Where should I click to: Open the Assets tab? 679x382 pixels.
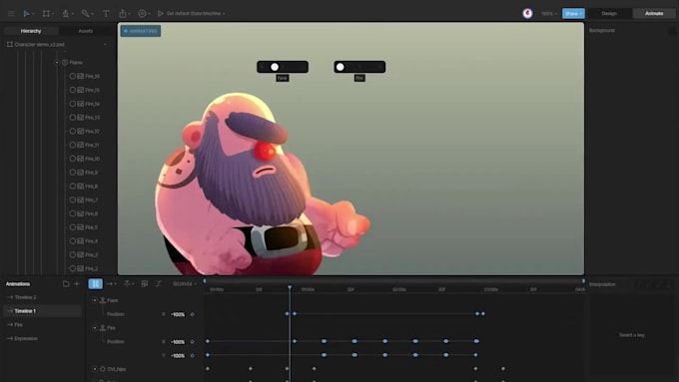pyautogui.click(x=85, y=31)
